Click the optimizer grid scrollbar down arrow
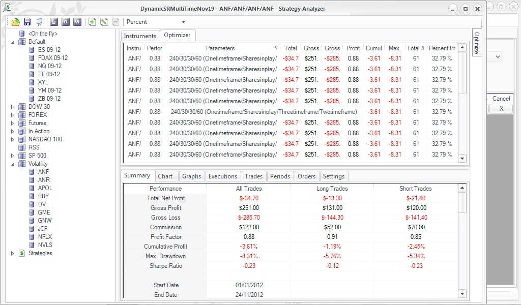521x305 pixels. (x=462, y=158)
